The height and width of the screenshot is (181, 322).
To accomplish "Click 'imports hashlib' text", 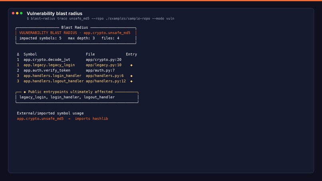I will coord(91,119).
